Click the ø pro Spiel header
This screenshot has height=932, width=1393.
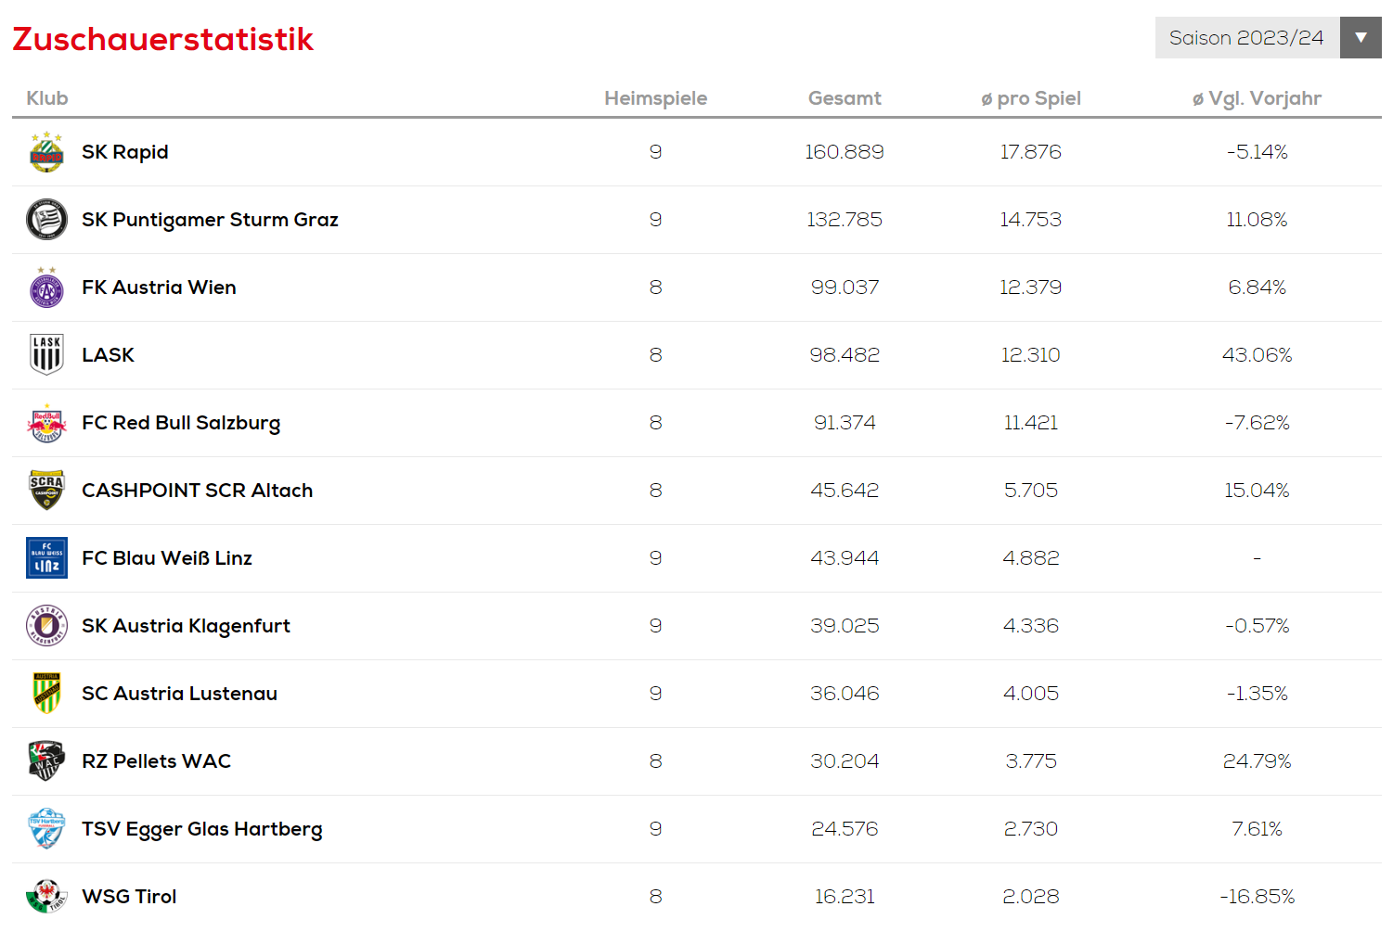pos(1031,98)
